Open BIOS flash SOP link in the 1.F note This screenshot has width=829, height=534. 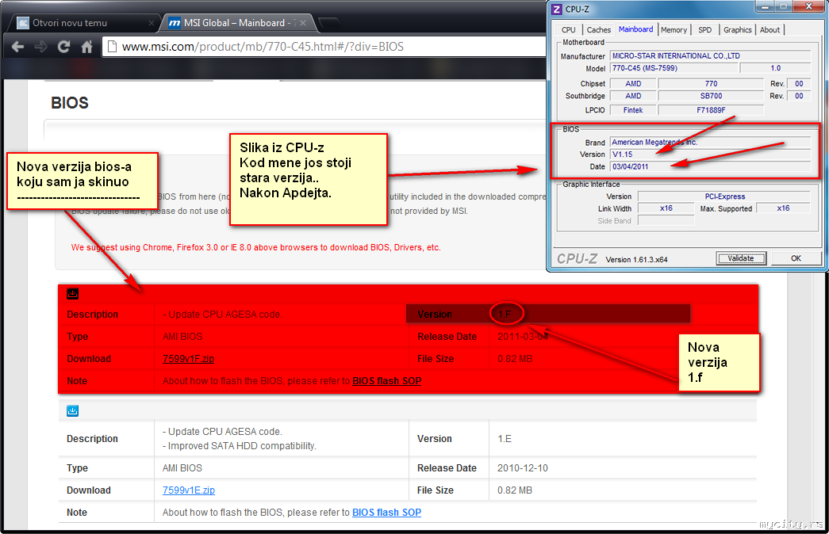click(386, 381)
